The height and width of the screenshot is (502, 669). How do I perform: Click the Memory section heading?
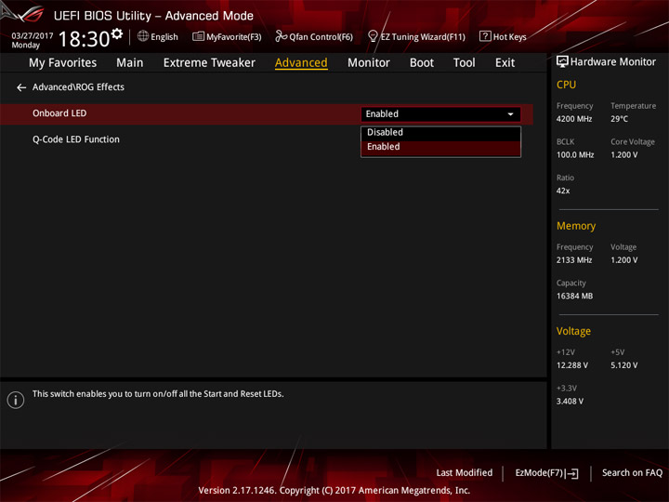[576, 226]
